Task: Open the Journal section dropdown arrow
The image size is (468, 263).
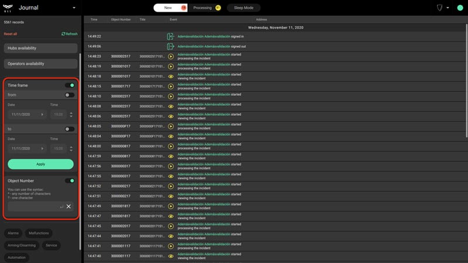Action: (74, 8)
